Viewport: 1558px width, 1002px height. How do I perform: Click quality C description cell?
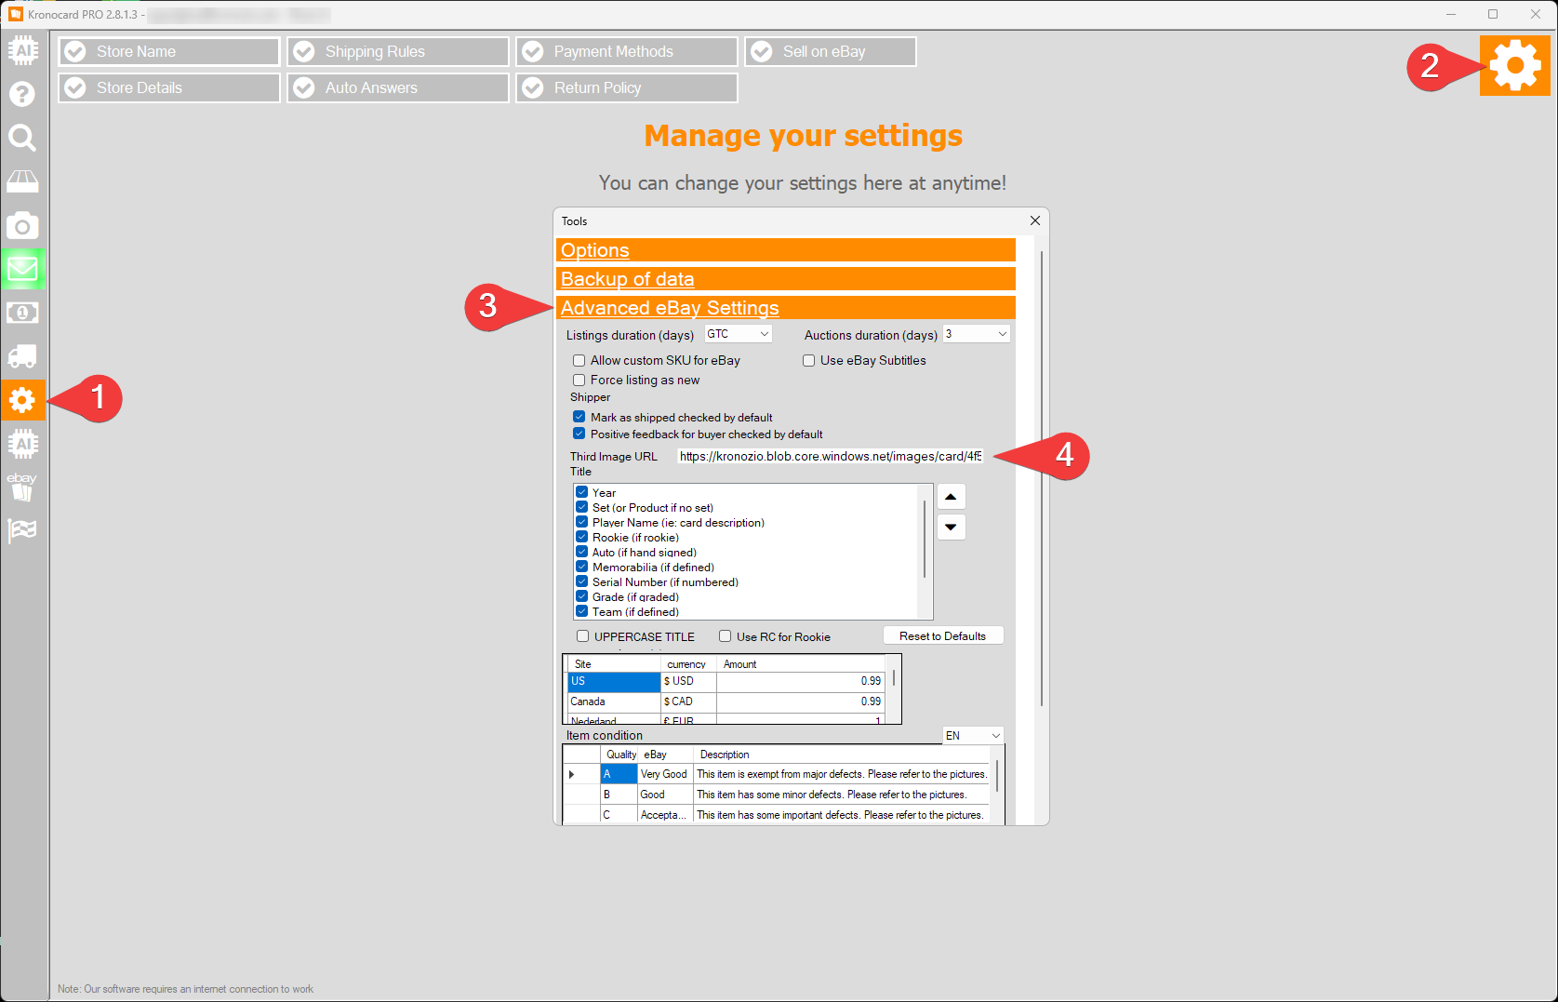pos(841,815)
